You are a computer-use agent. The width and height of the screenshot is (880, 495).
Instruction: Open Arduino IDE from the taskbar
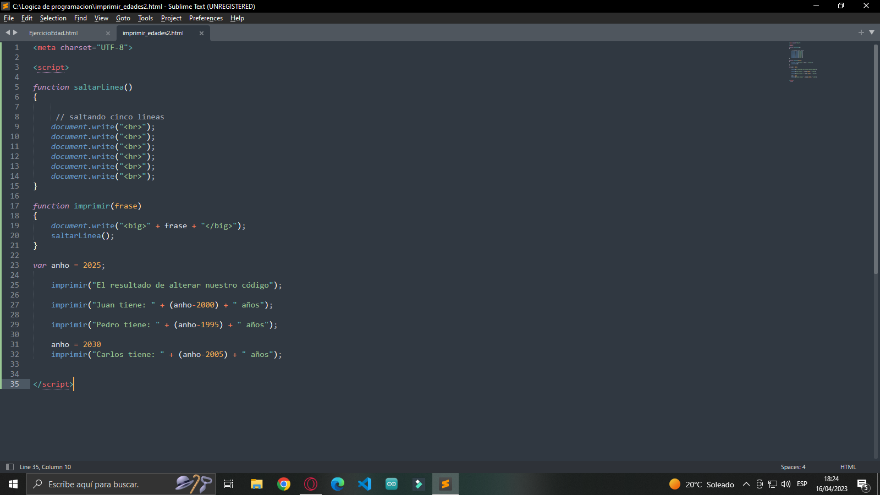click(x=392, y=484)
